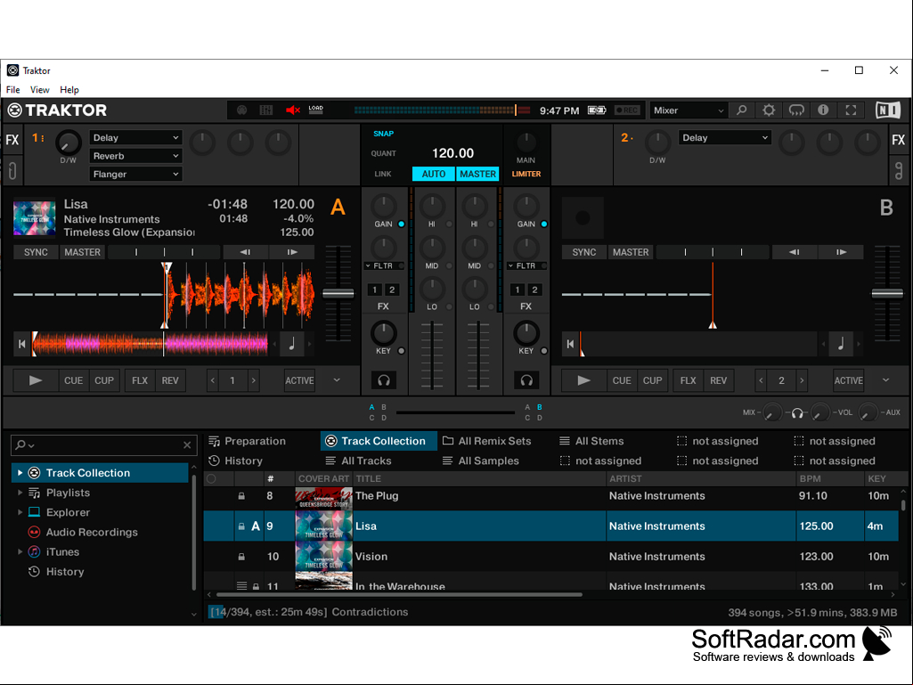Screen dimensions: 913x685
Task: Open the Mixer layout dropdown
Action: (x=689, y=110)
